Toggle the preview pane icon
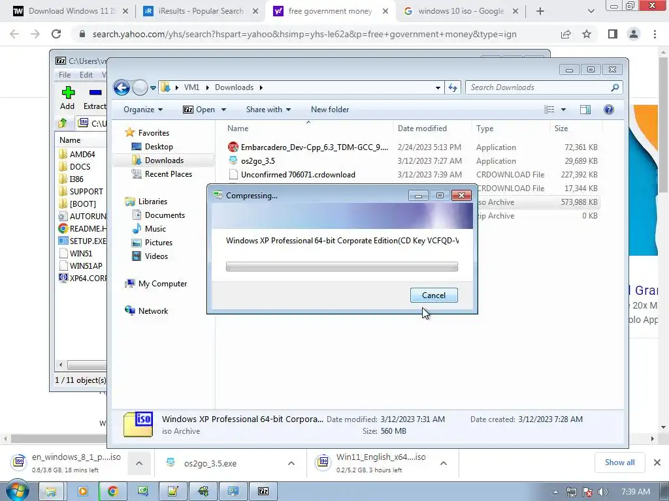Viewport: 669px width, 501px height. [585, 110]
